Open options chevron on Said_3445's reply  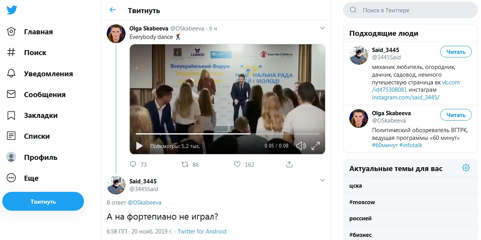click(x=323, y=180)
